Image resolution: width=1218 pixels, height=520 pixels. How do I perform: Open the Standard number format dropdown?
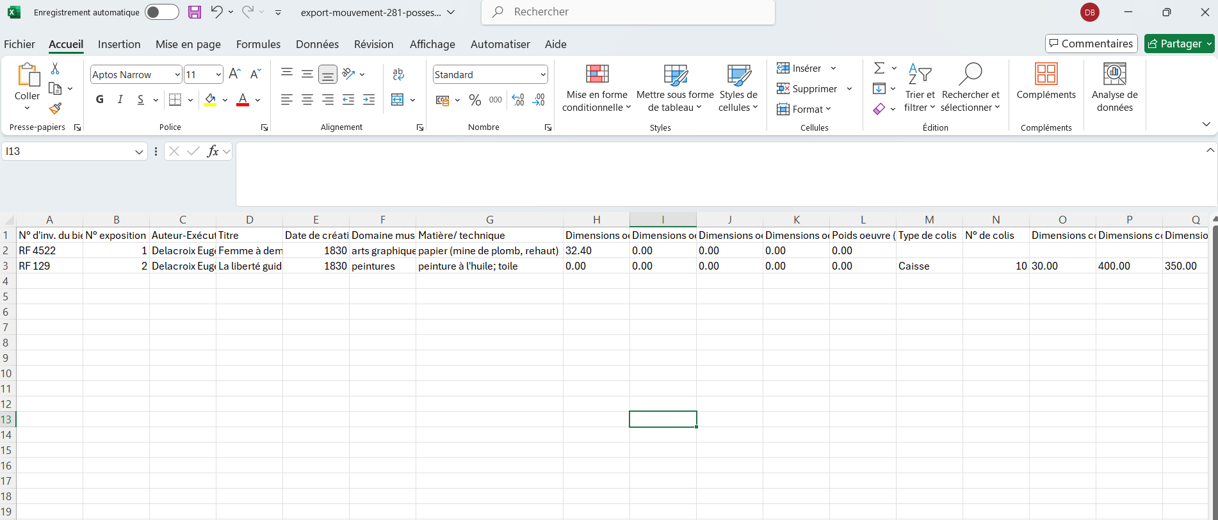click(543, 75)
